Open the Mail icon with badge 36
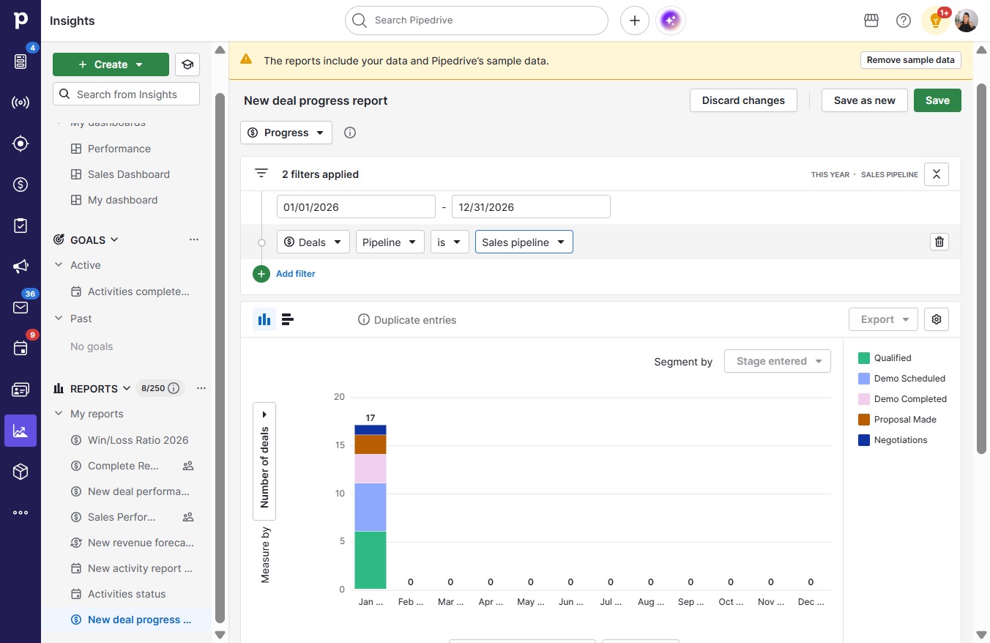 point(21,308)
